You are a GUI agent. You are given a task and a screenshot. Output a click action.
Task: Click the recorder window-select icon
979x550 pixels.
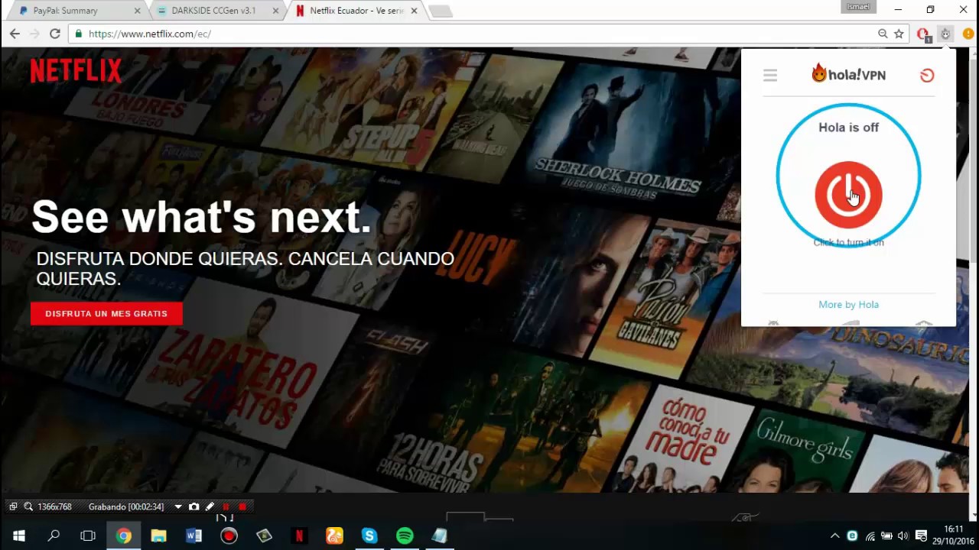pos(13,506)
